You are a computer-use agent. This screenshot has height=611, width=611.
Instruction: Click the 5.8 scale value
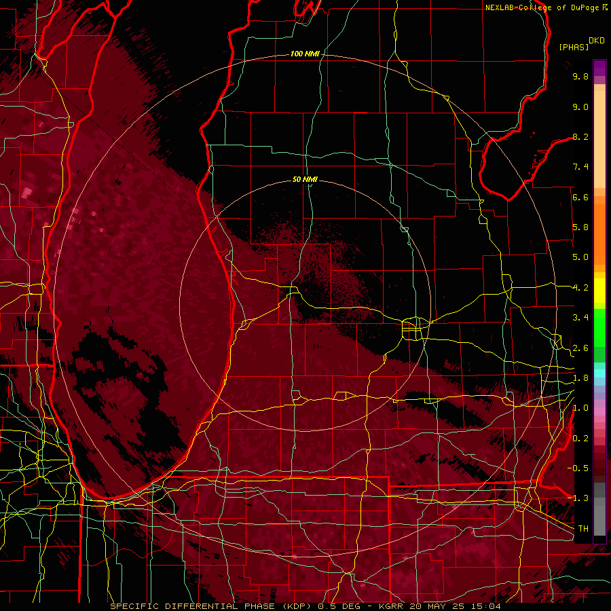click(580, 227)
